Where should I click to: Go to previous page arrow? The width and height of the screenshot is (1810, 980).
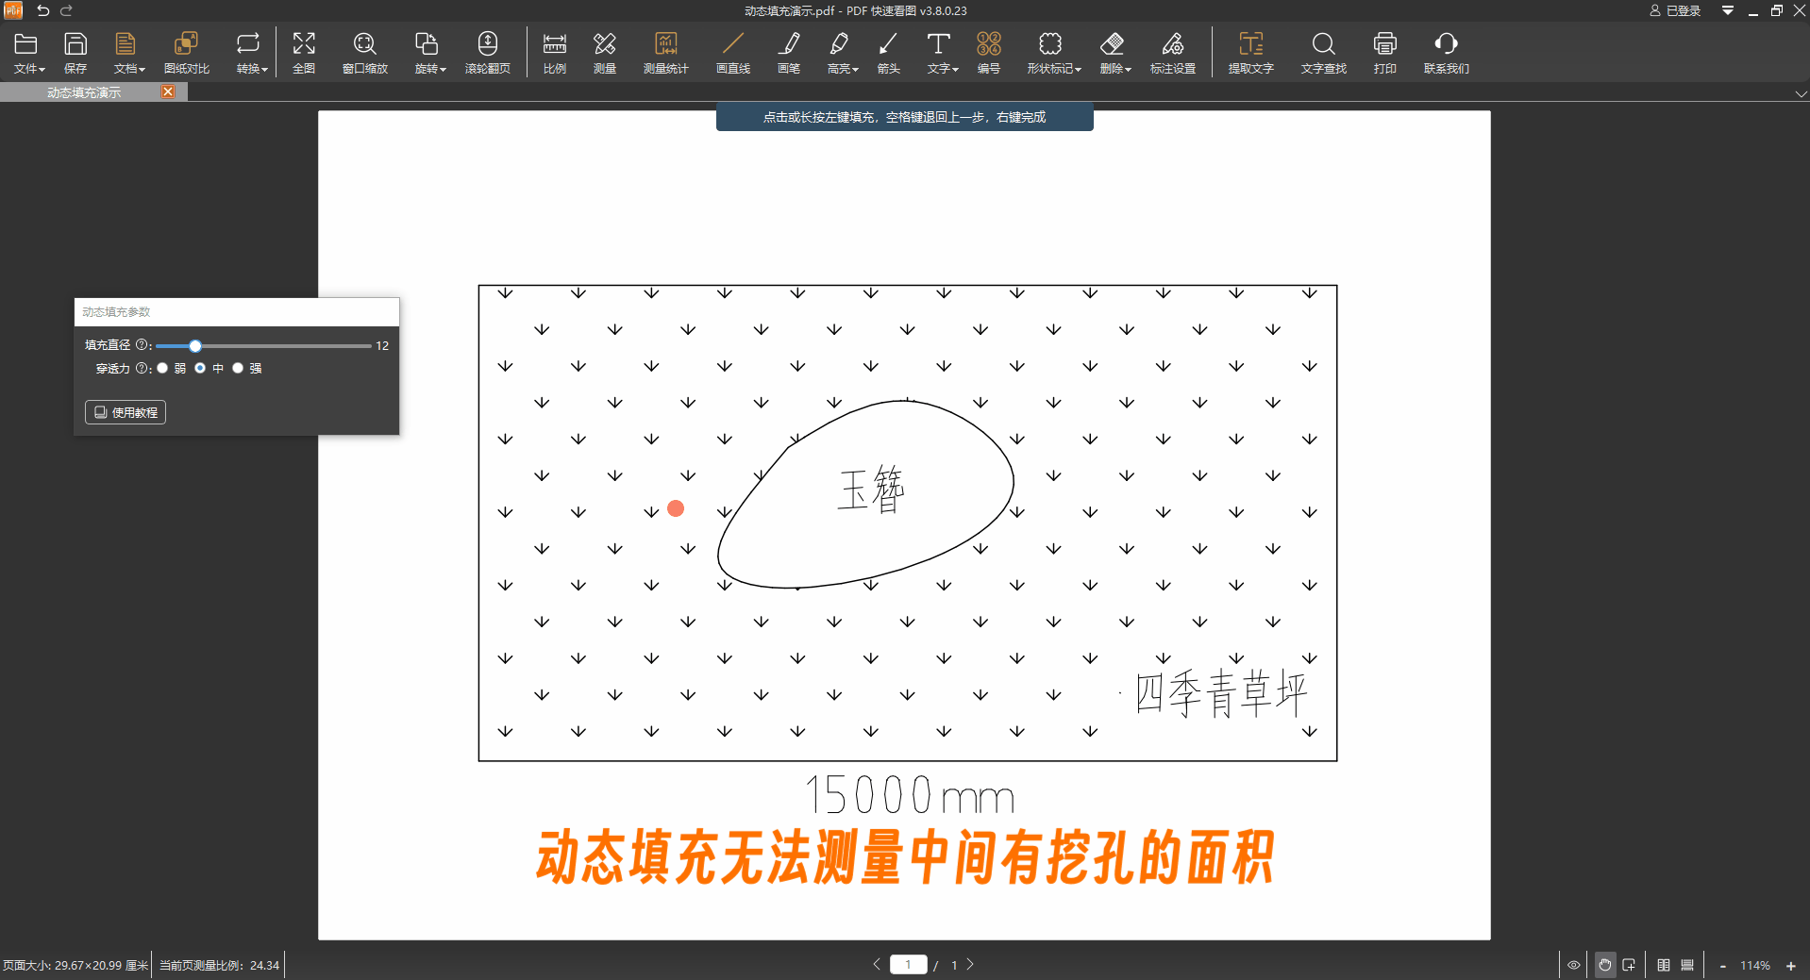coord(877,964)
